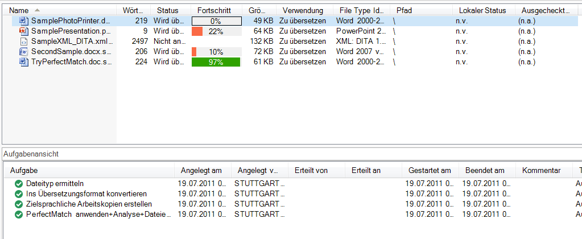Click check icon for PerfectMatch anwenden task

pos(18,214)
